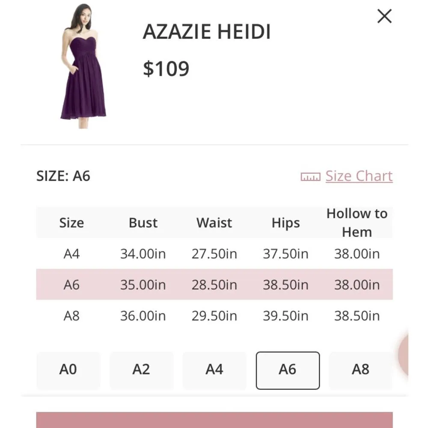Click the Bust column header
Image resolution: width=428 pixels, height=428 pixels.
[x=143, y=223]
